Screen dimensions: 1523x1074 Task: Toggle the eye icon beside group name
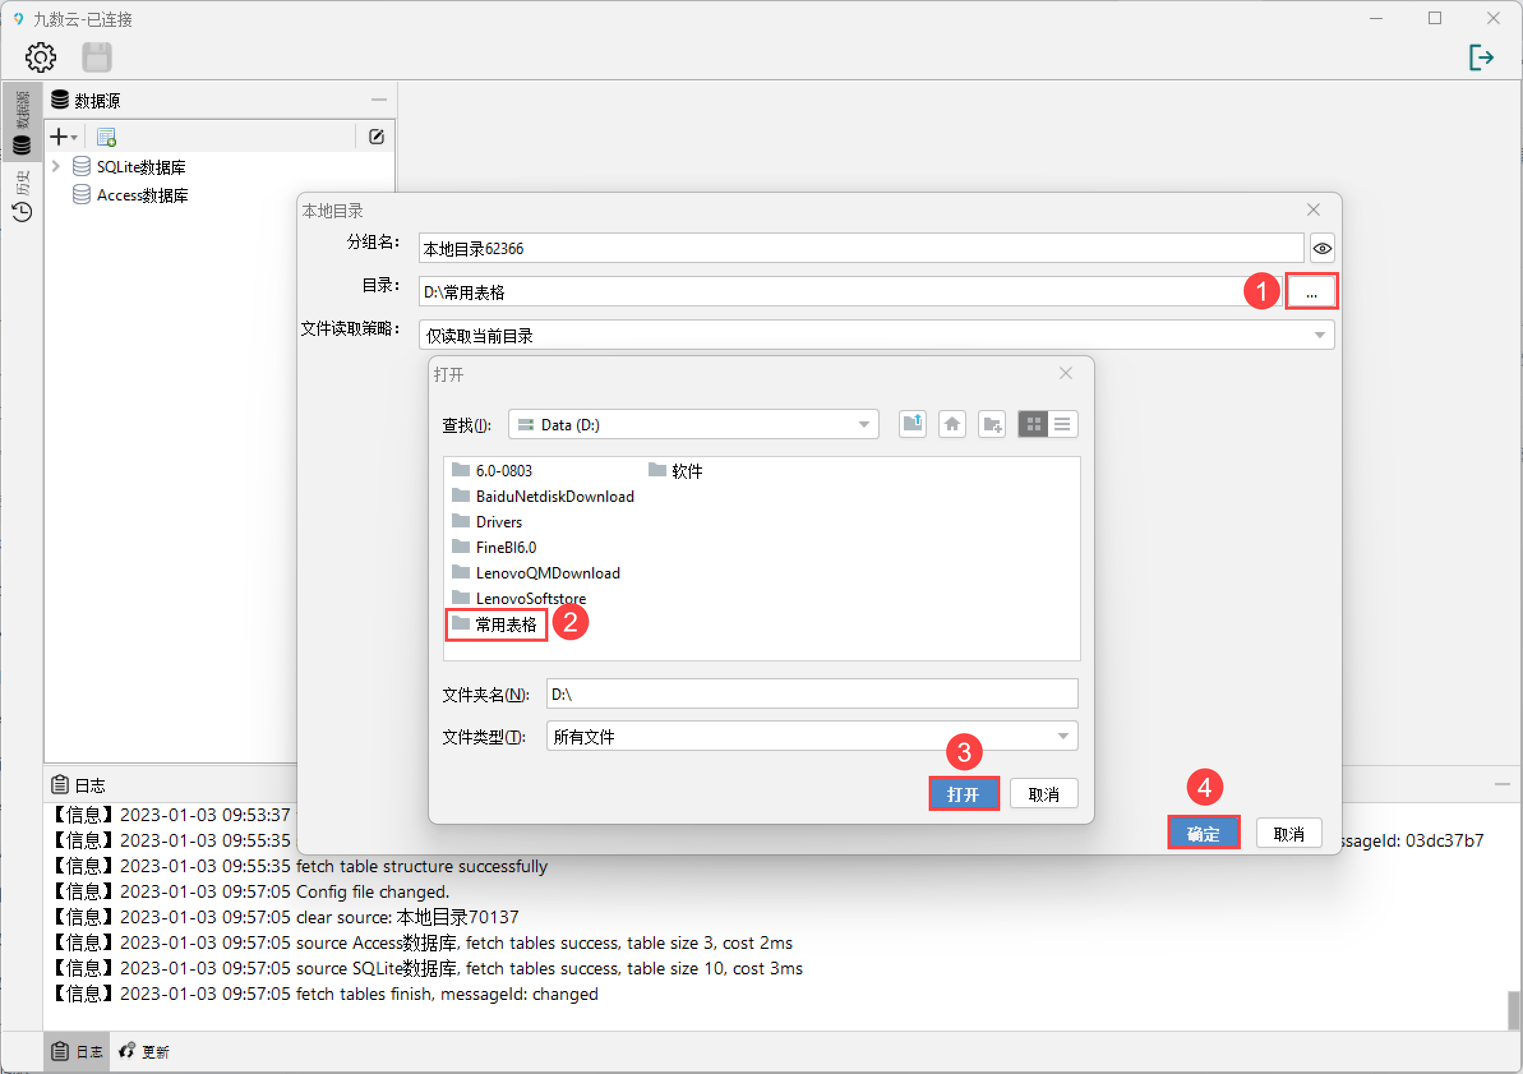point(1321,249)
